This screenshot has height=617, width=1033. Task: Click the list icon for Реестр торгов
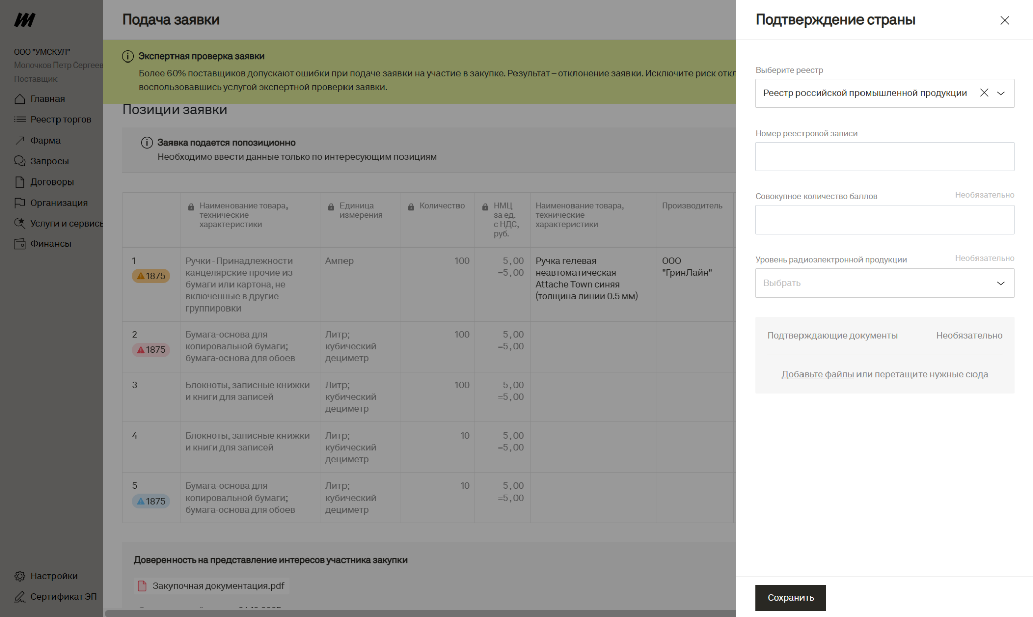tap(20, 119)
